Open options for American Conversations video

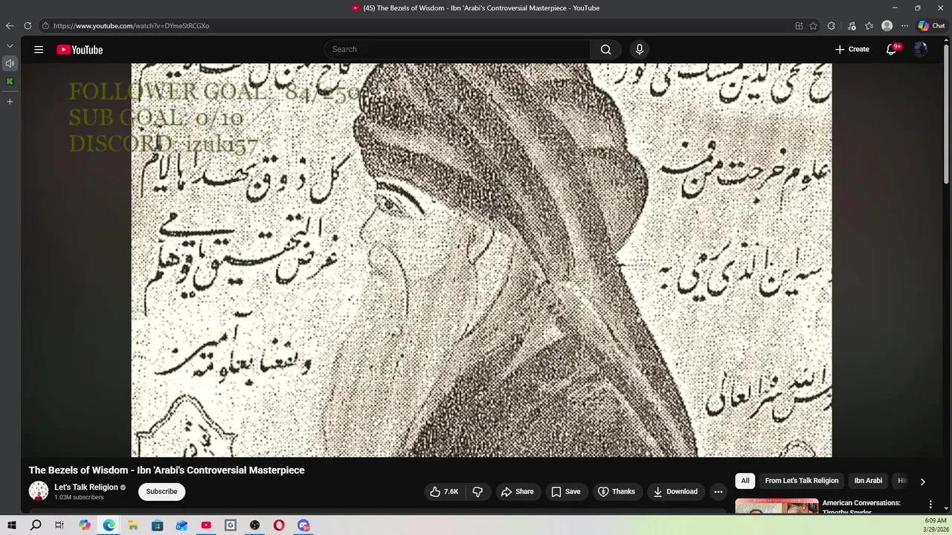coord(930,505)
